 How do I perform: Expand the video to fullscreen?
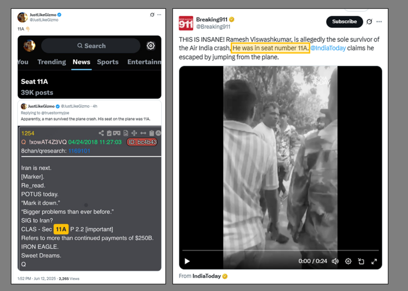coord(374,261)
